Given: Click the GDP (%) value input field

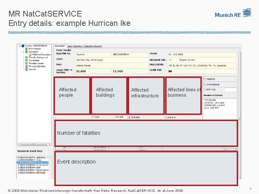Looking at the screenshot, I should point(231,89).
